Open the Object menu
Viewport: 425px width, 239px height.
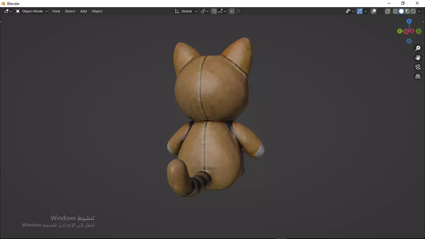point(97,11)
